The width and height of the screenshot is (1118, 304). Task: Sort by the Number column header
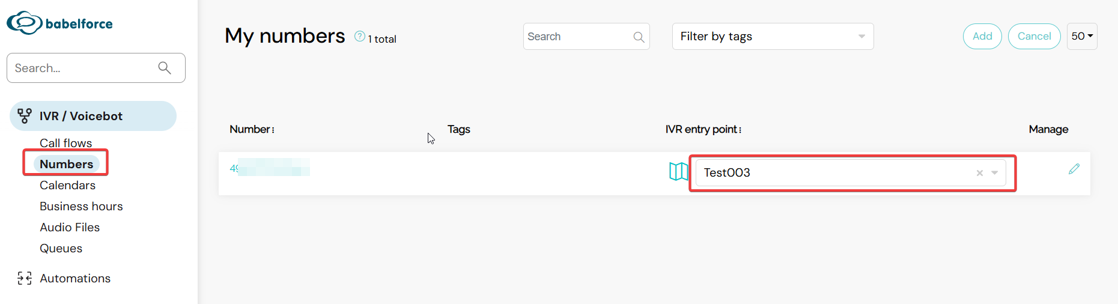tap(252, 129)
